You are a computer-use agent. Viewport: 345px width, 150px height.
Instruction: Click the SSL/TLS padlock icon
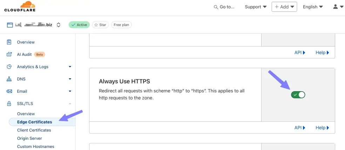coord(9,103)
